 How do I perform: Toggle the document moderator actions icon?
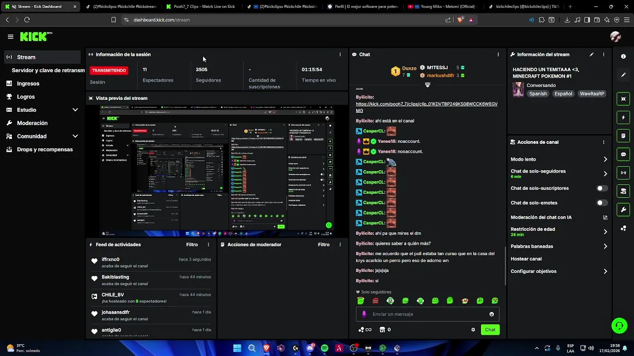[623, 136]
